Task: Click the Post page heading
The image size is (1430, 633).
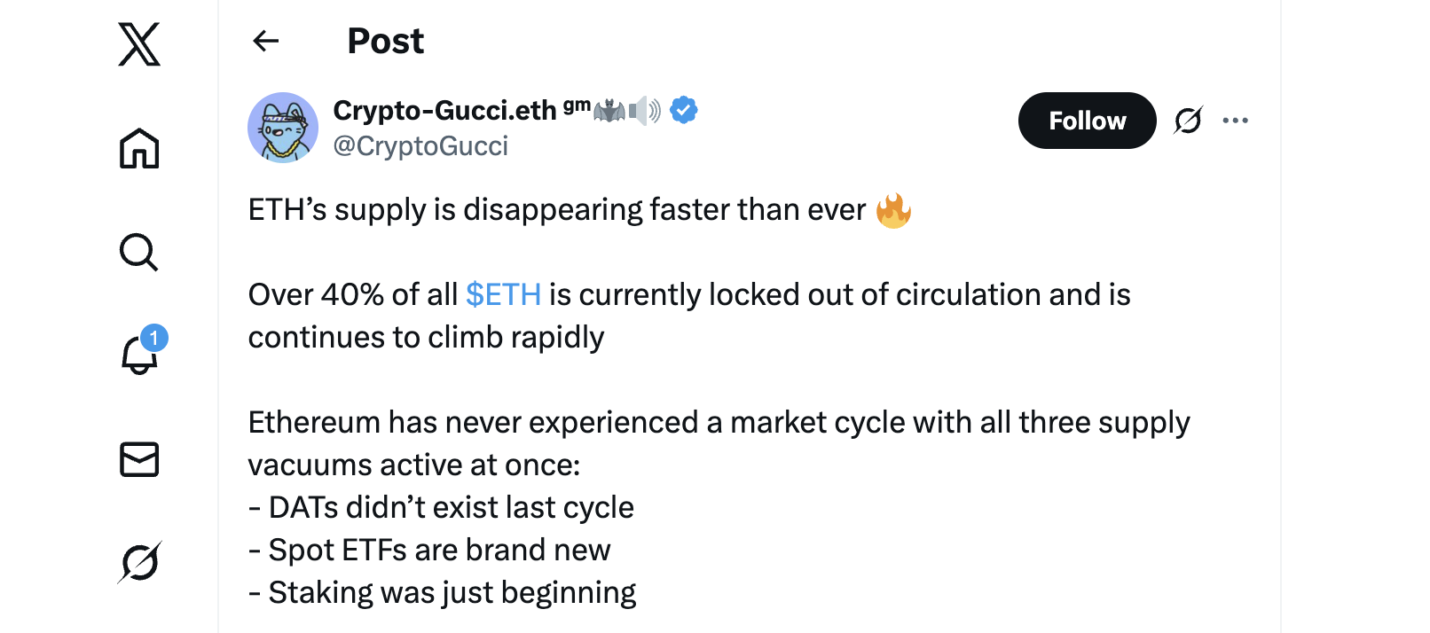Action: tap(385, 41)
